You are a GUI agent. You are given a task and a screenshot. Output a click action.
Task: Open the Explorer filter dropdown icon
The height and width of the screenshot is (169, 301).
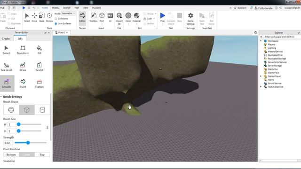(x=261, y=37)
